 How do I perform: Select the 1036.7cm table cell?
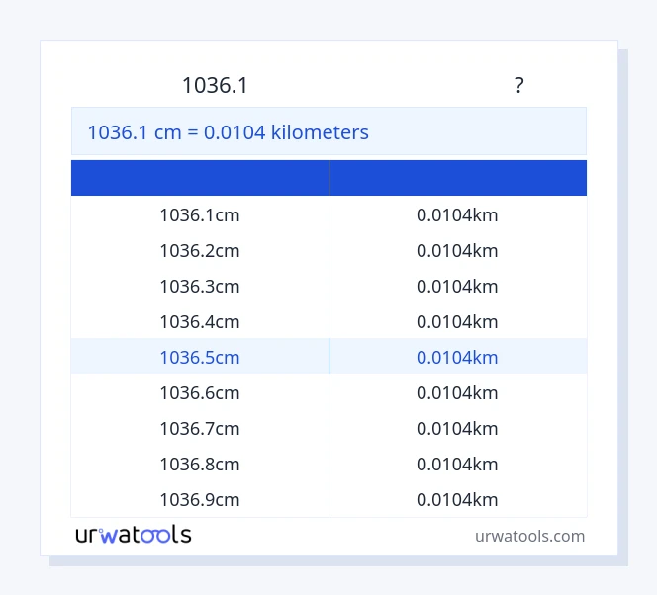tap(200, 428)
